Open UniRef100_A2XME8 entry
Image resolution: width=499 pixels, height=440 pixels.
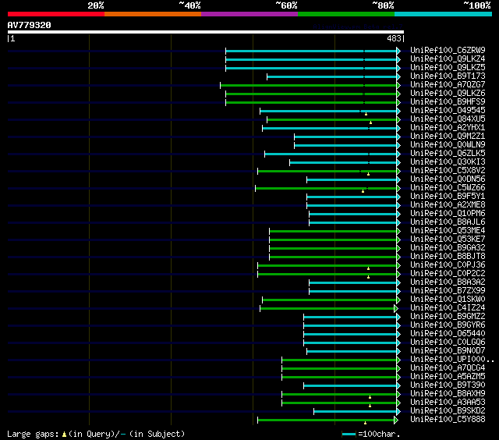click(x=448, y=205)
